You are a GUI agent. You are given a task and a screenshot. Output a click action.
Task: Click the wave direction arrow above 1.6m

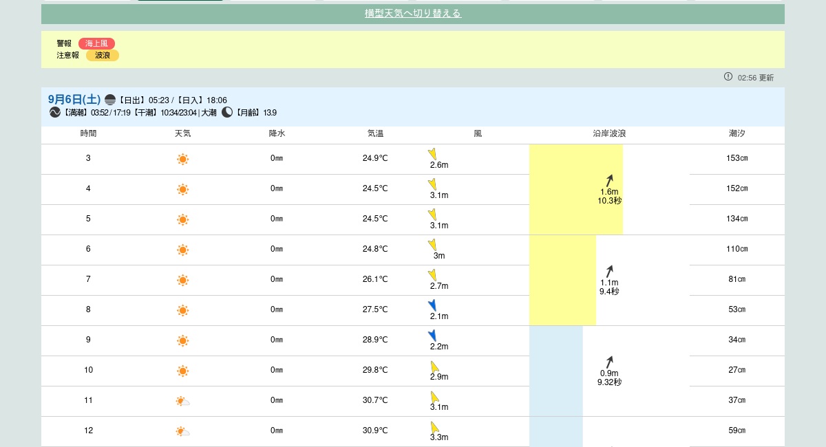pos(609,180)
